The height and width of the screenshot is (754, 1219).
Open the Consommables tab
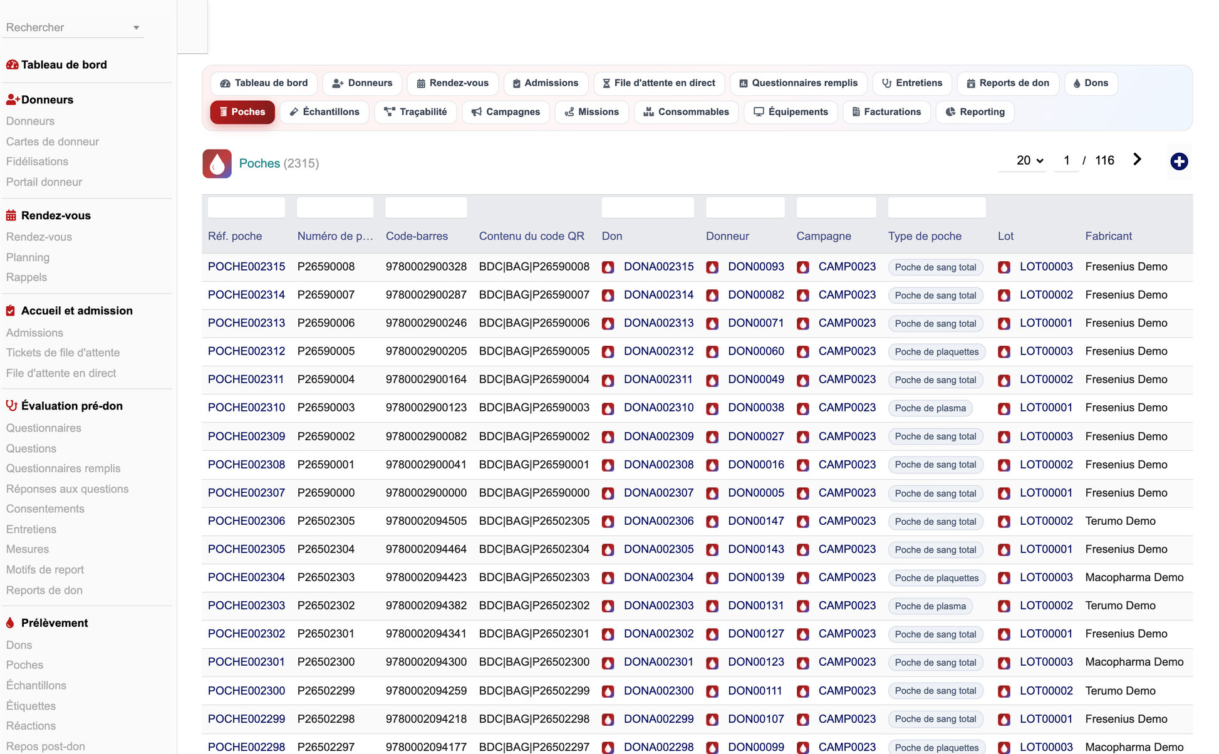[x=686, y=112]
